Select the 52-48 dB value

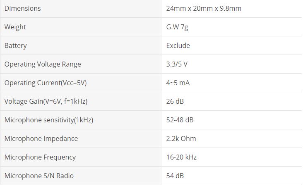[x=180, y=120]
